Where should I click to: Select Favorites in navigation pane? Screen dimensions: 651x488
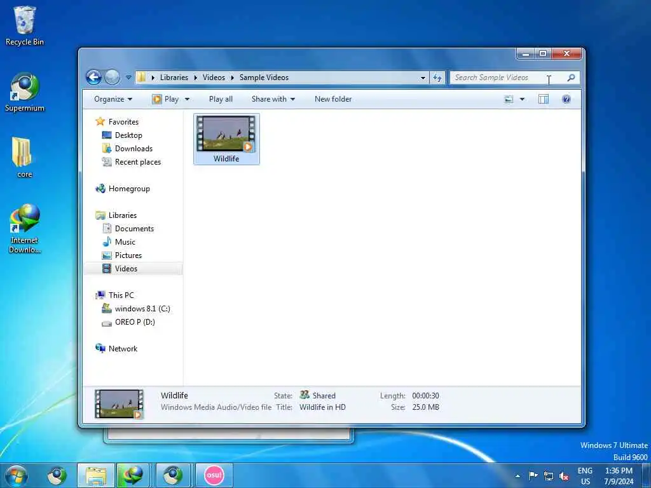pos(123,121)
